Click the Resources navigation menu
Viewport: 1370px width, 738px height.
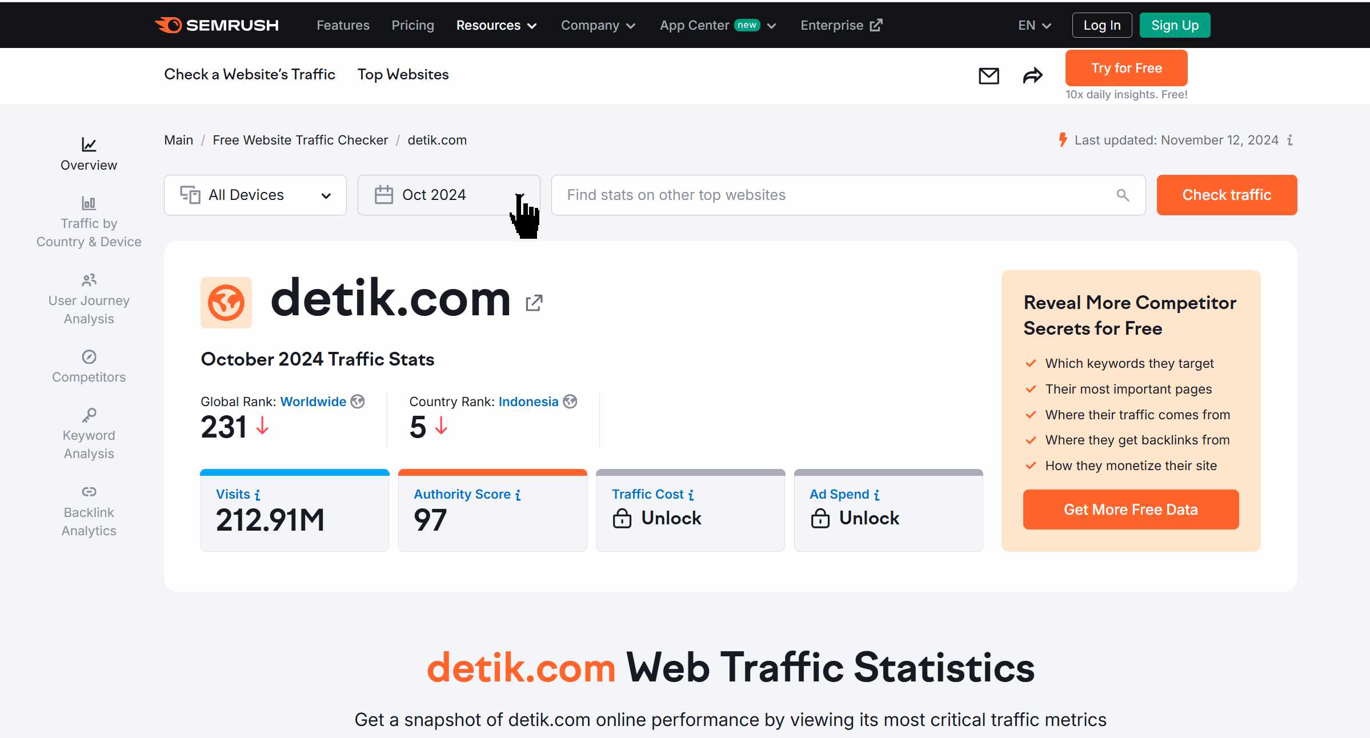tap(495, 25)
